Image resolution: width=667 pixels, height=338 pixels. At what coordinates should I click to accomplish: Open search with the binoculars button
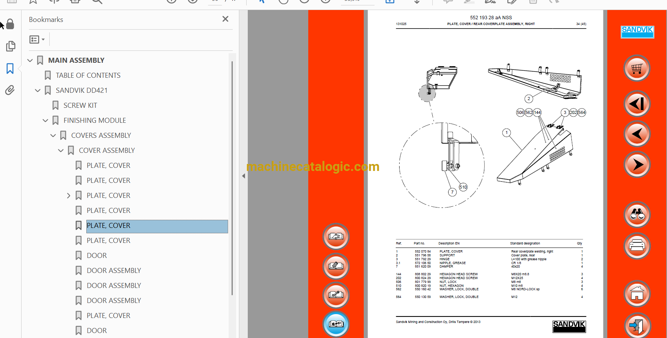(x=637, y=214)
